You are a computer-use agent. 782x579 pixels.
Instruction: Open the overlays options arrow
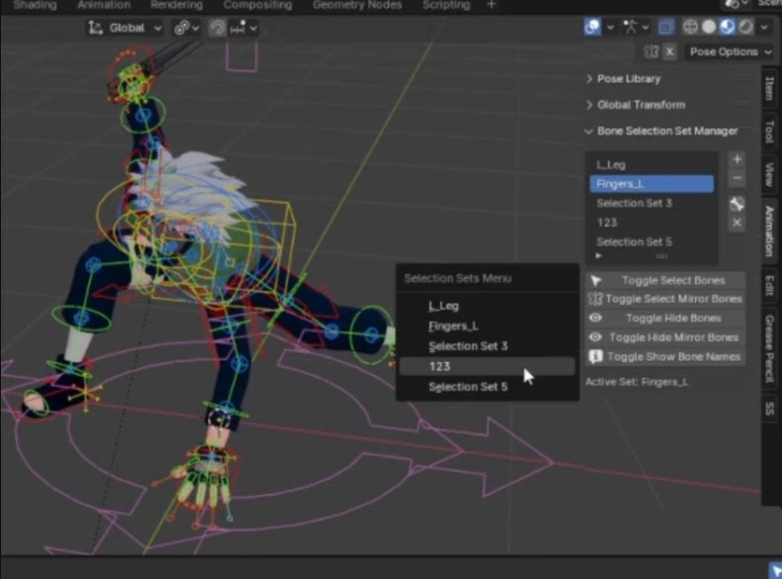click(x=610, y=28)
